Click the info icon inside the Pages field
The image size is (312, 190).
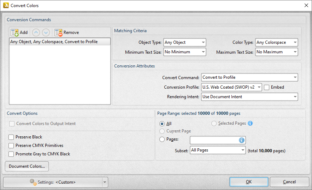(242, 140)
